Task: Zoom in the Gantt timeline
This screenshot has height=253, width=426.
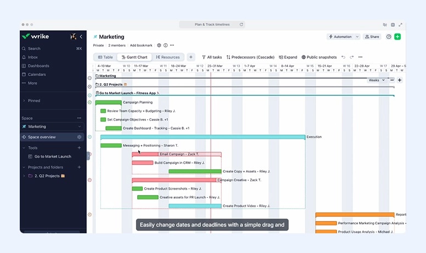Action: 400,80
